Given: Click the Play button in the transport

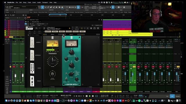Looking at the screenshot, I should pos(90,96).
